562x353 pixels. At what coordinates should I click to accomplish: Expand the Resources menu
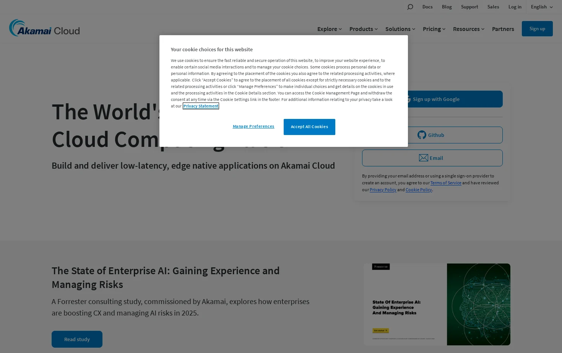click(x=469, y=29)
